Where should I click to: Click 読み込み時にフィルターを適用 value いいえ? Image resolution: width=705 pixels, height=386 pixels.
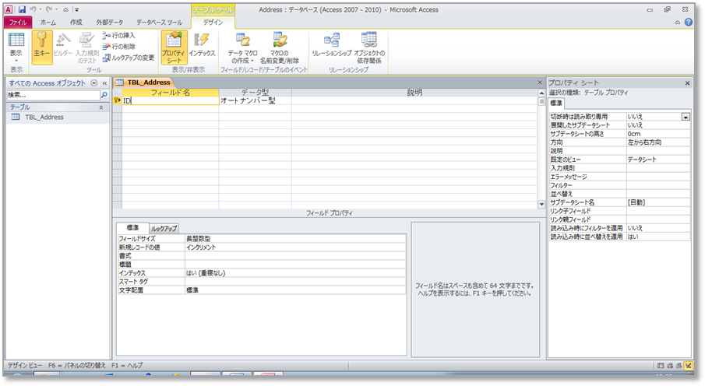[658, 228]
